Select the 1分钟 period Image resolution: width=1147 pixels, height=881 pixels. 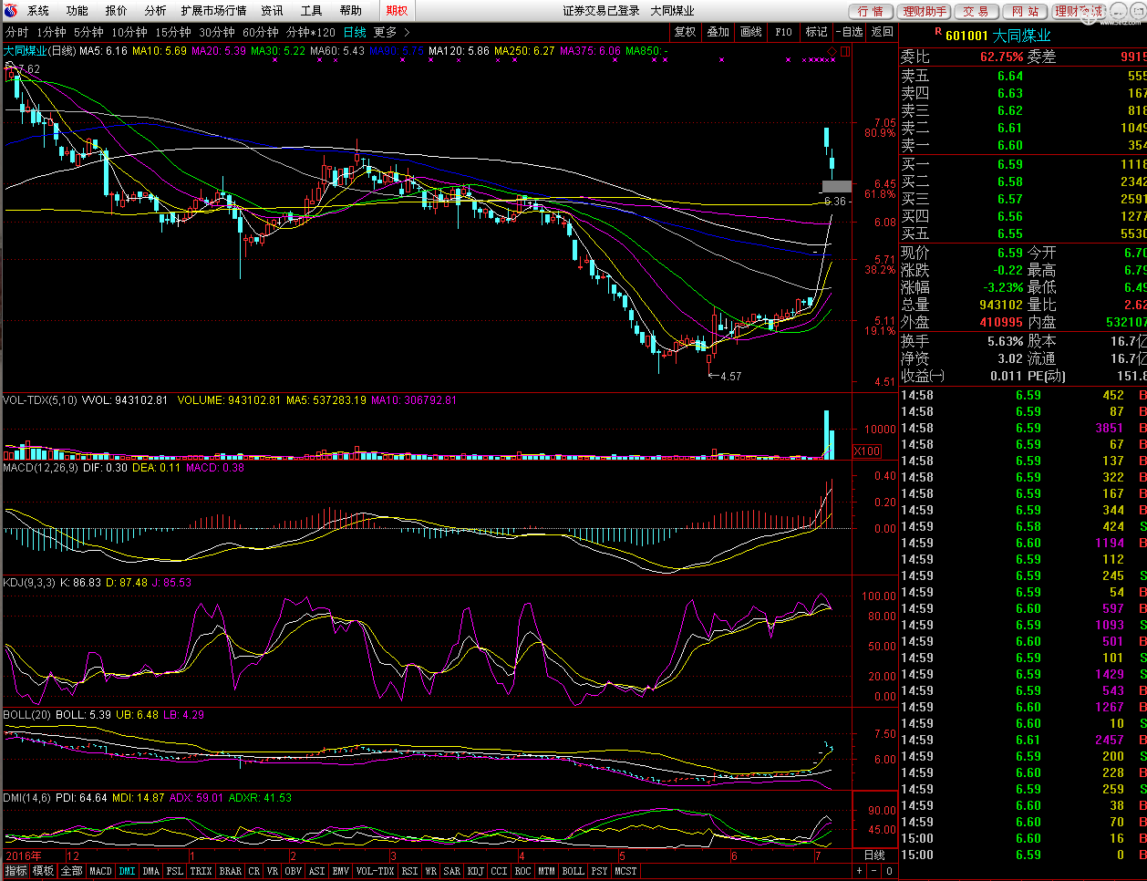51,32
